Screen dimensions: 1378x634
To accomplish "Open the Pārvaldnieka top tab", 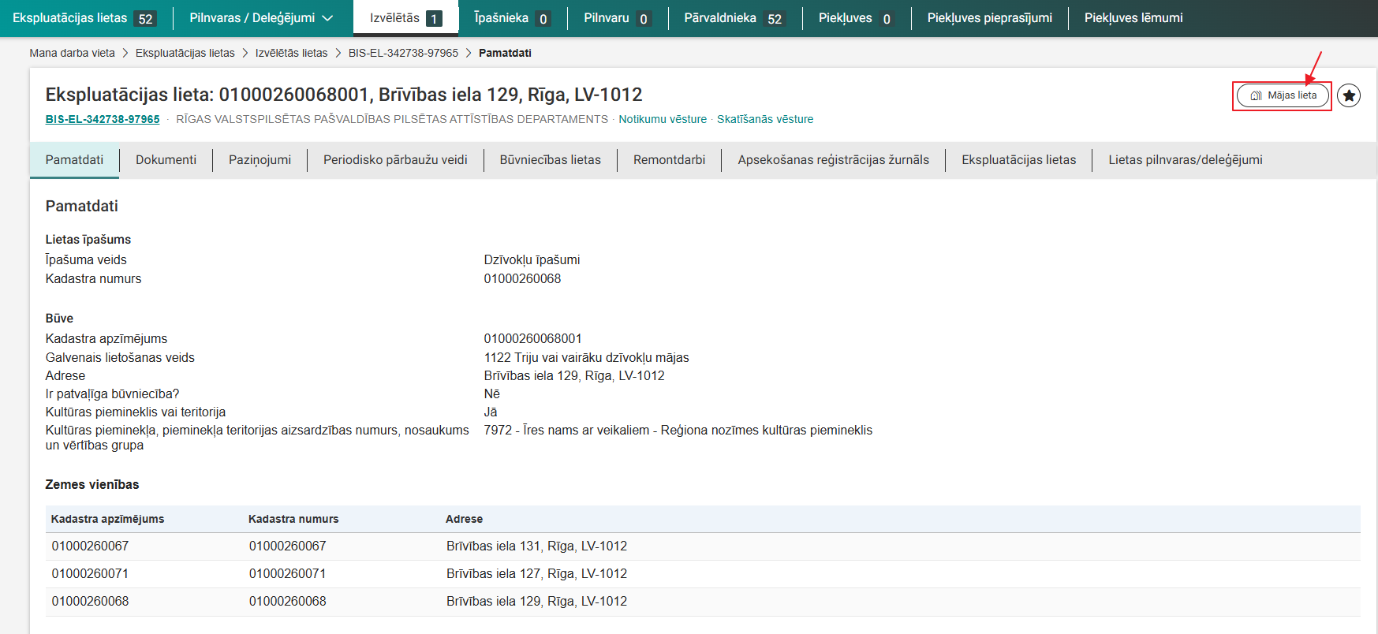I will [x=734, y=18].
